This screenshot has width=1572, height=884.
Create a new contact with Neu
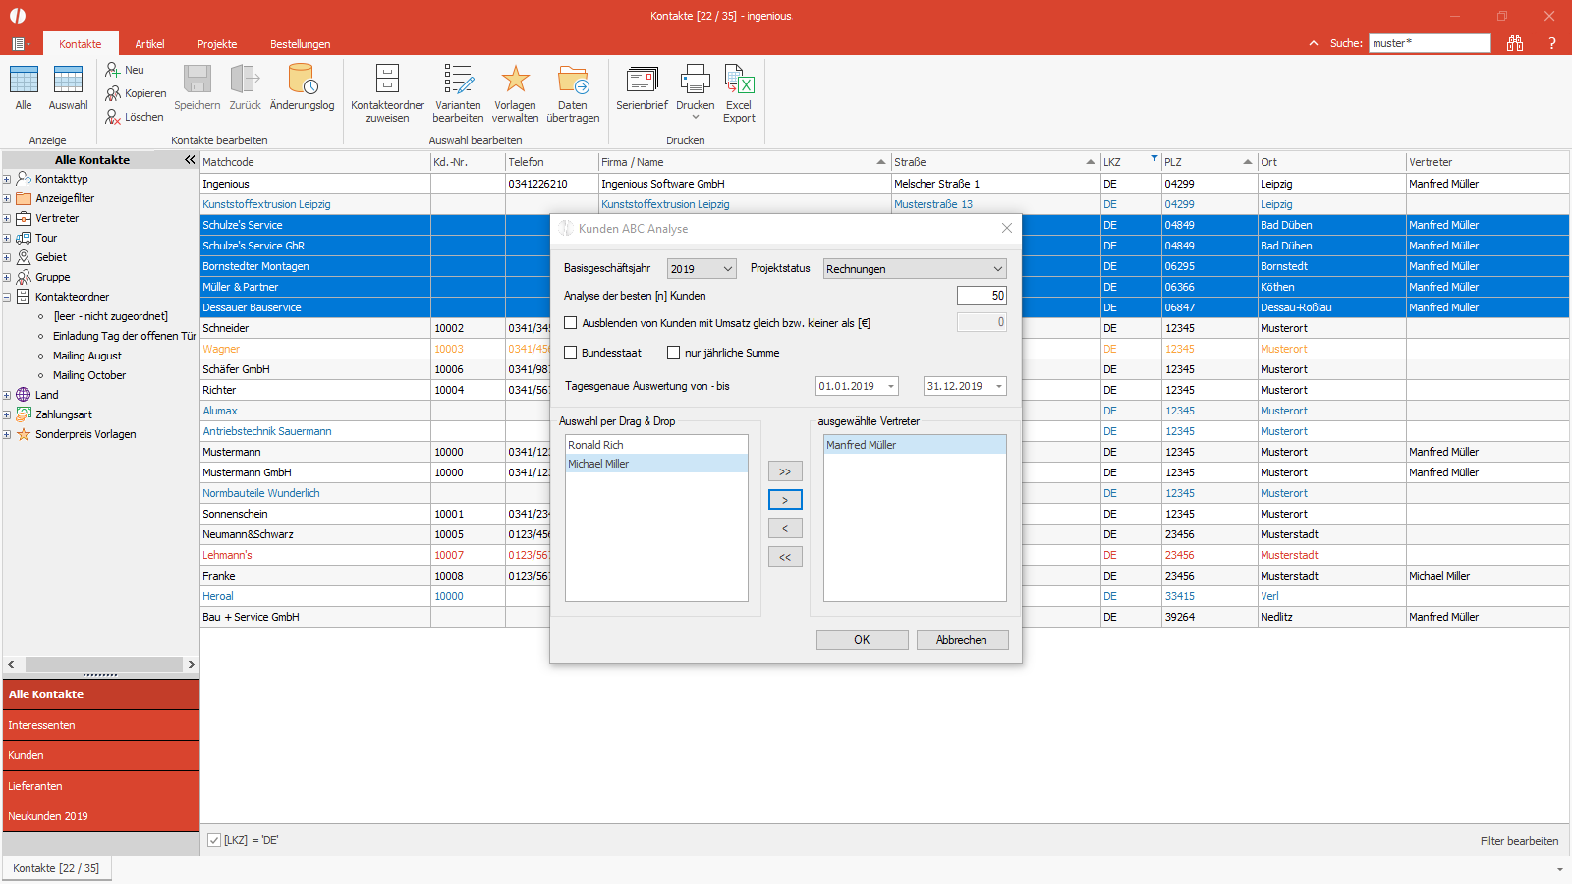pyautogui.click(x=125, y=70)
